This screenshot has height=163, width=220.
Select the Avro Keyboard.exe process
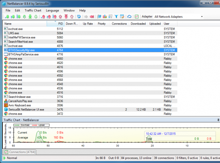click(x=19, y=105)
